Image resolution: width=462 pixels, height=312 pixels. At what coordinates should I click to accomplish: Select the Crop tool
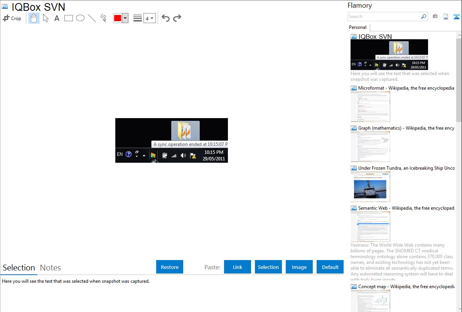pyautogui.click(x=12, y=18)
